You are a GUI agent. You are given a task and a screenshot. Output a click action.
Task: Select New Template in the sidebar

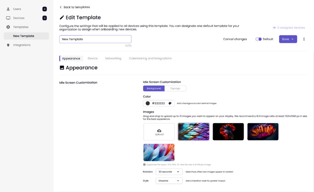[x=26, y=36]
